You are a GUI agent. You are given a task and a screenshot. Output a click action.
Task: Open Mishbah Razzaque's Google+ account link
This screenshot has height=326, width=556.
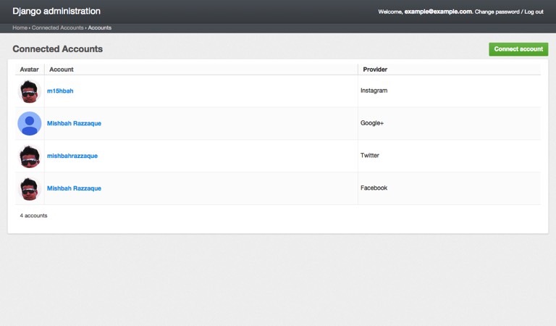[x=74, y=124]
